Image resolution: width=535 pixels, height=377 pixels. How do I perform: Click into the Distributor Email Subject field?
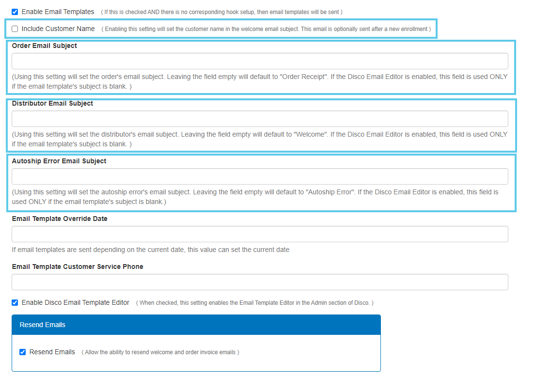pos(260,119)
